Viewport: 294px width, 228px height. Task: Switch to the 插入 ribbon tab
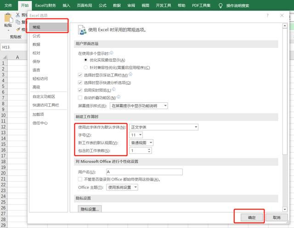click(66, 6)
